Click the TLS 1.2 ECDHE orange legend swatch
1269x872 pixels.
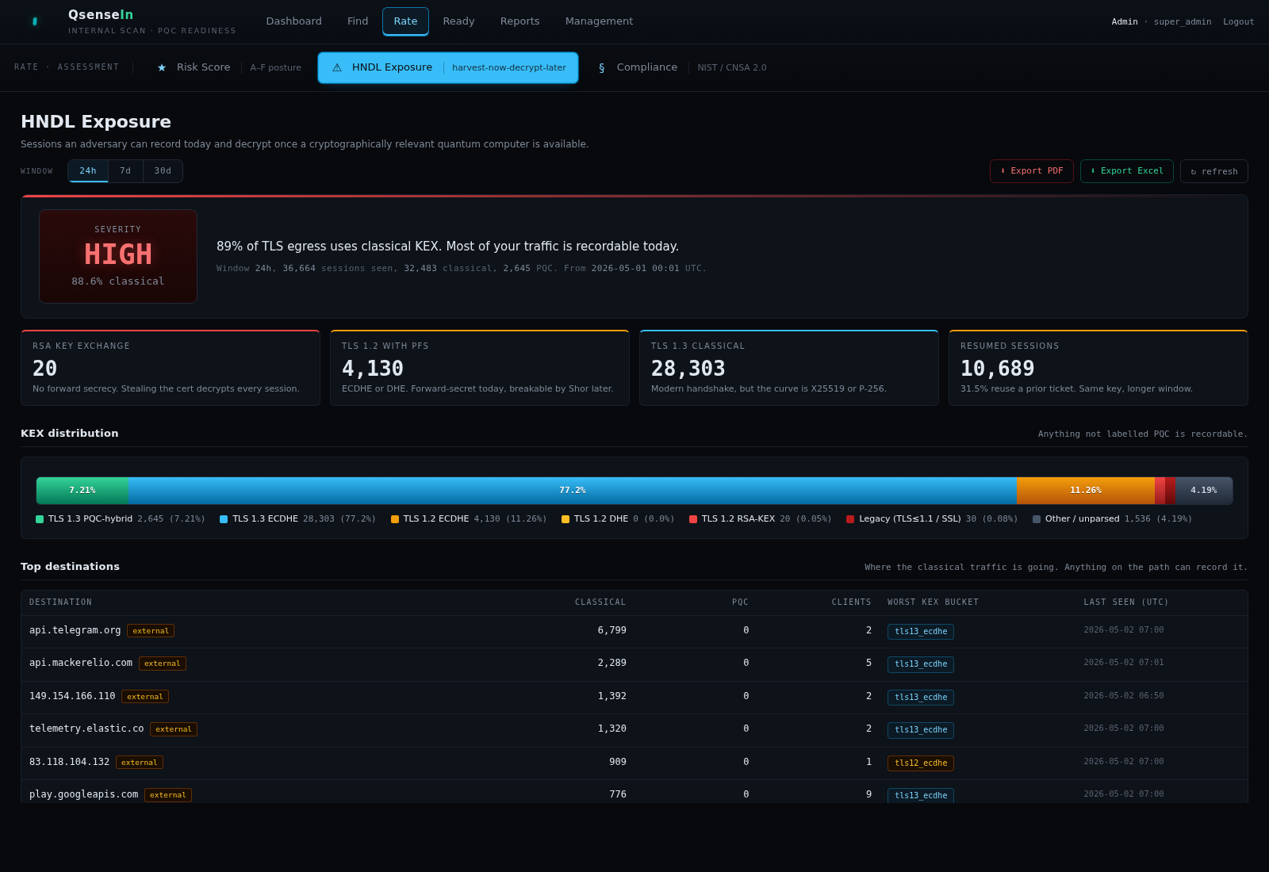click(x=395, y=519)
